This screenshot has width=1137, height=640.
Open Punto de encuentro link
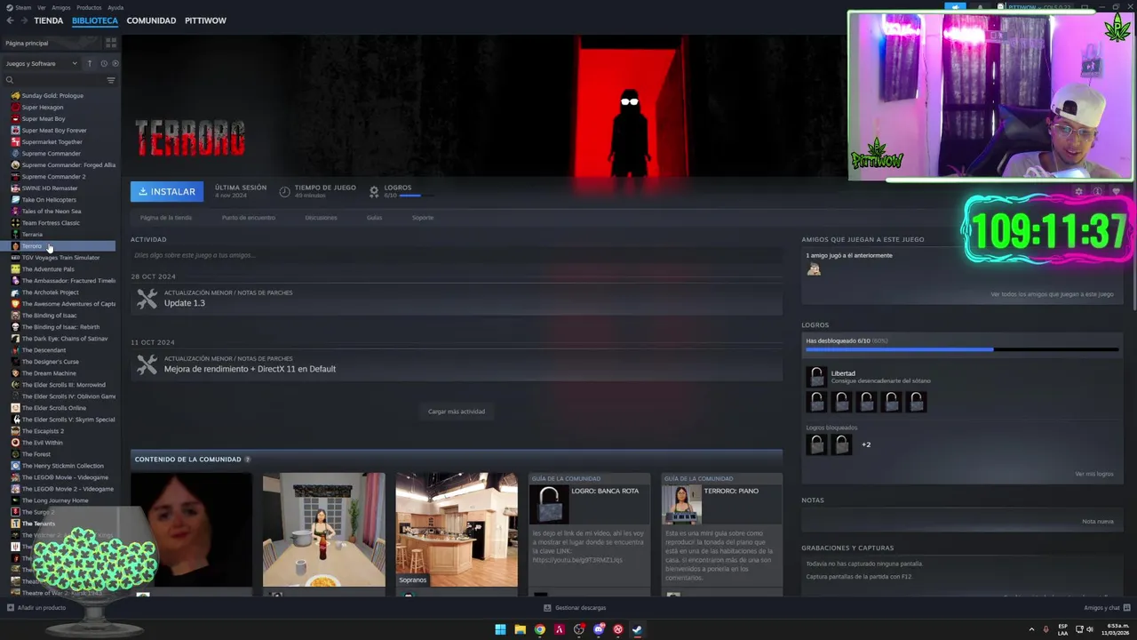point(249,218)
